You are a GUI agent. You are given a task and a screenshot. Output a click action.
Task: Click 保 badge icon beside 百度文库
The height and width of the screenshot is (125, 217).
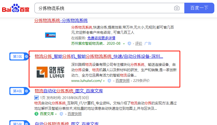tap(61, 114)
